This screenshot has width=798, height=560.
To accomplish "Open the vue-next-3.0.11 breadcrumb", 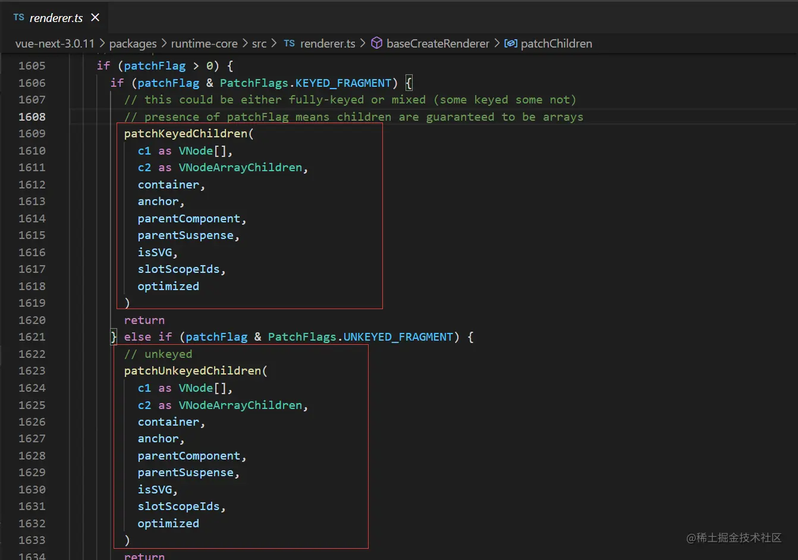I will point(55,43).
